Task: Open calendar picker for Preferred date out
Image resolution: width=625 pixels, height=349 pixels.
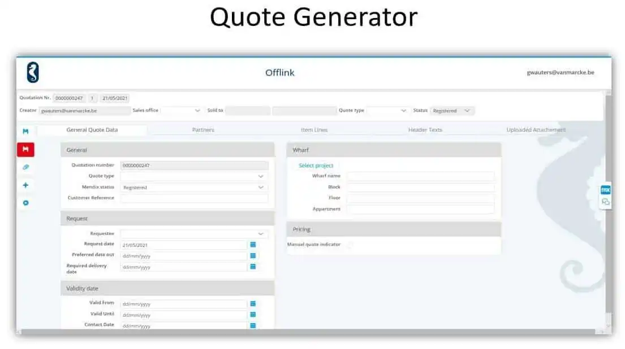Action: click(253, 256)
